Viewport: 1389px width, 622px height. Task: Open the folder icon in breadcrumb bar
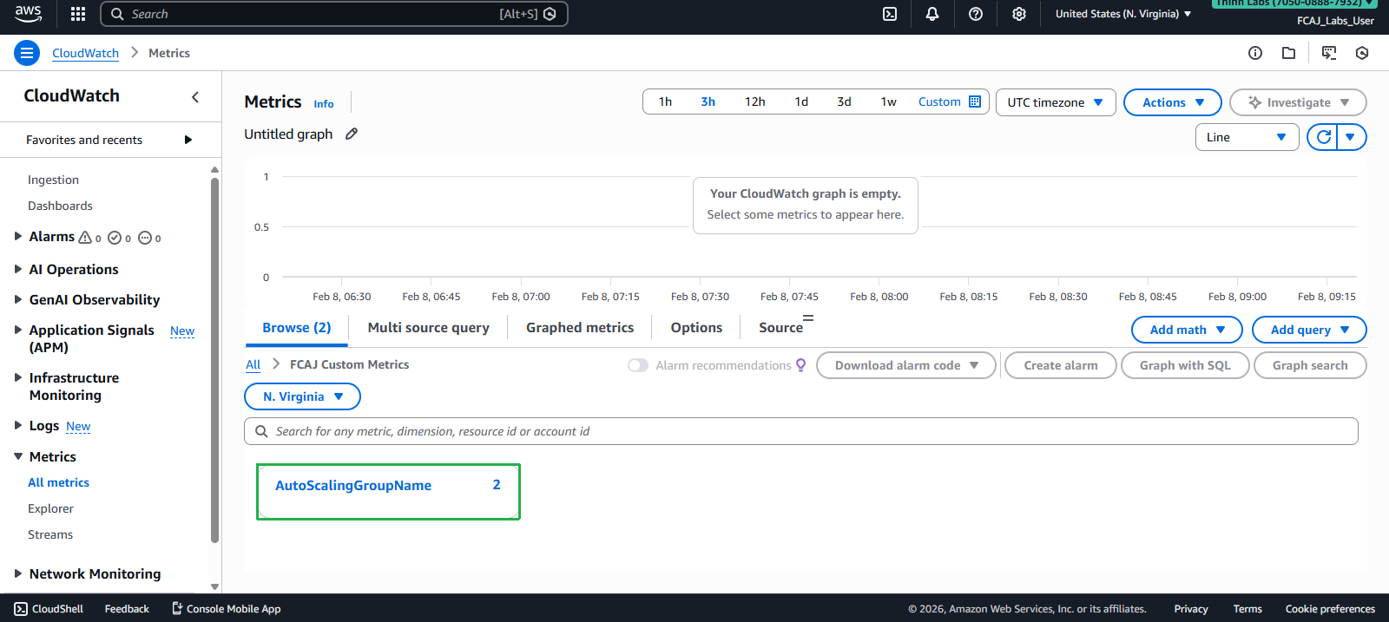tap(1289, 53)
